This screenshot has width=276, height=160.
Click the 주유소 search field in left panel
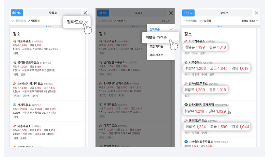(x=53, y=13)
